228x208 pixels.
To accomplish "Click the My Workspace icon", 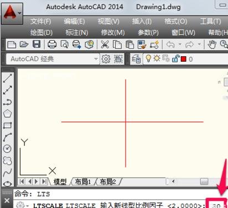I will 118,59.
